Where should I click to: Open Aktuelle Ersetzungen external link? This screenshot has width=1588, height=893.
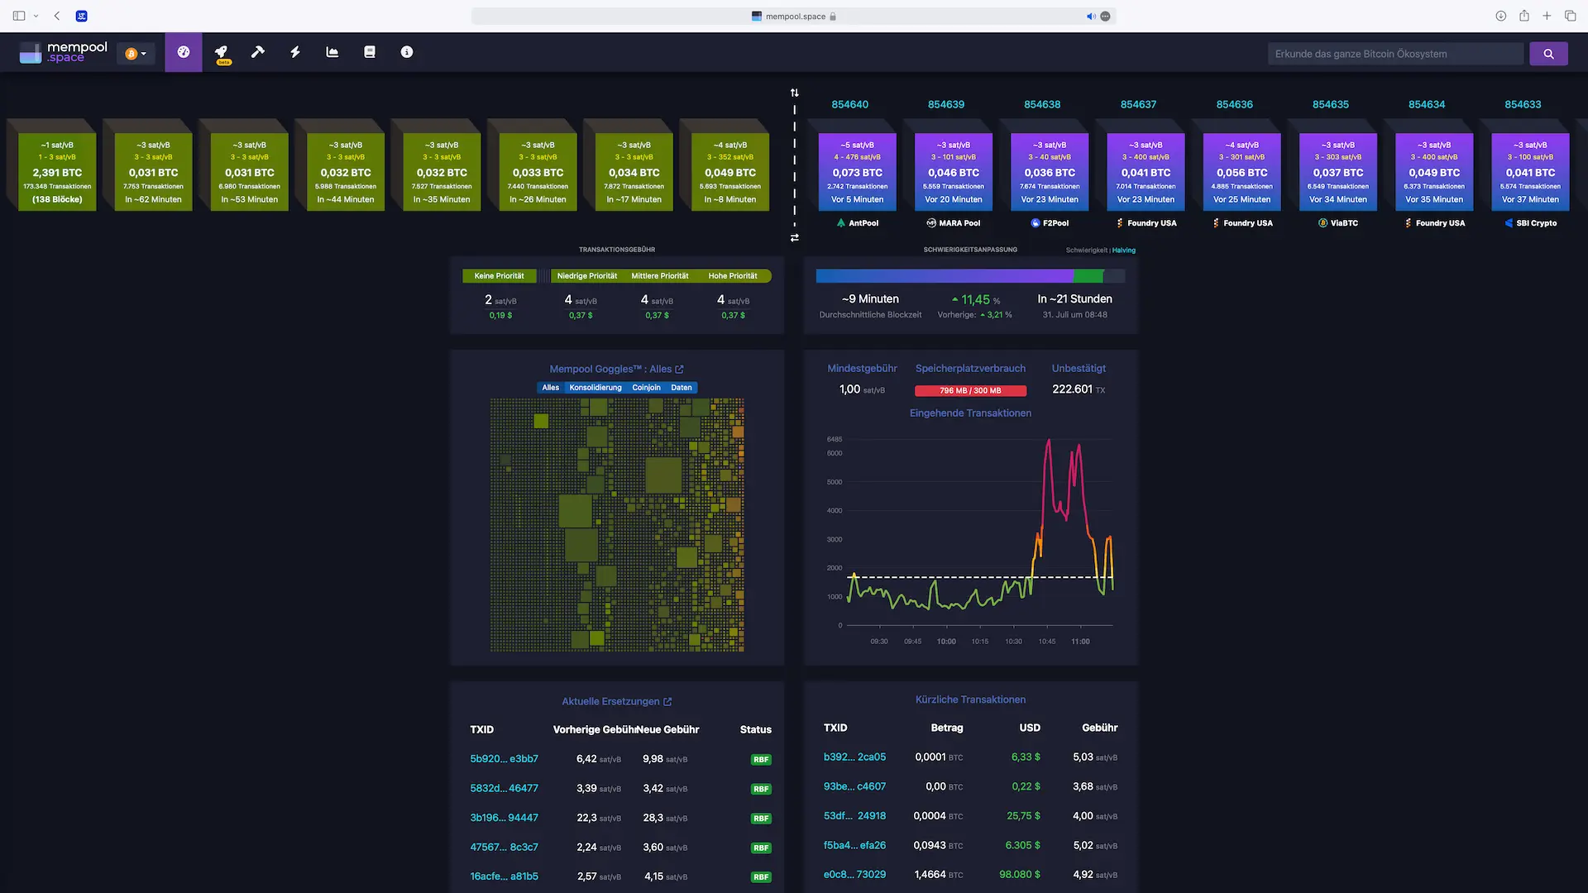(x=668, y=701)
